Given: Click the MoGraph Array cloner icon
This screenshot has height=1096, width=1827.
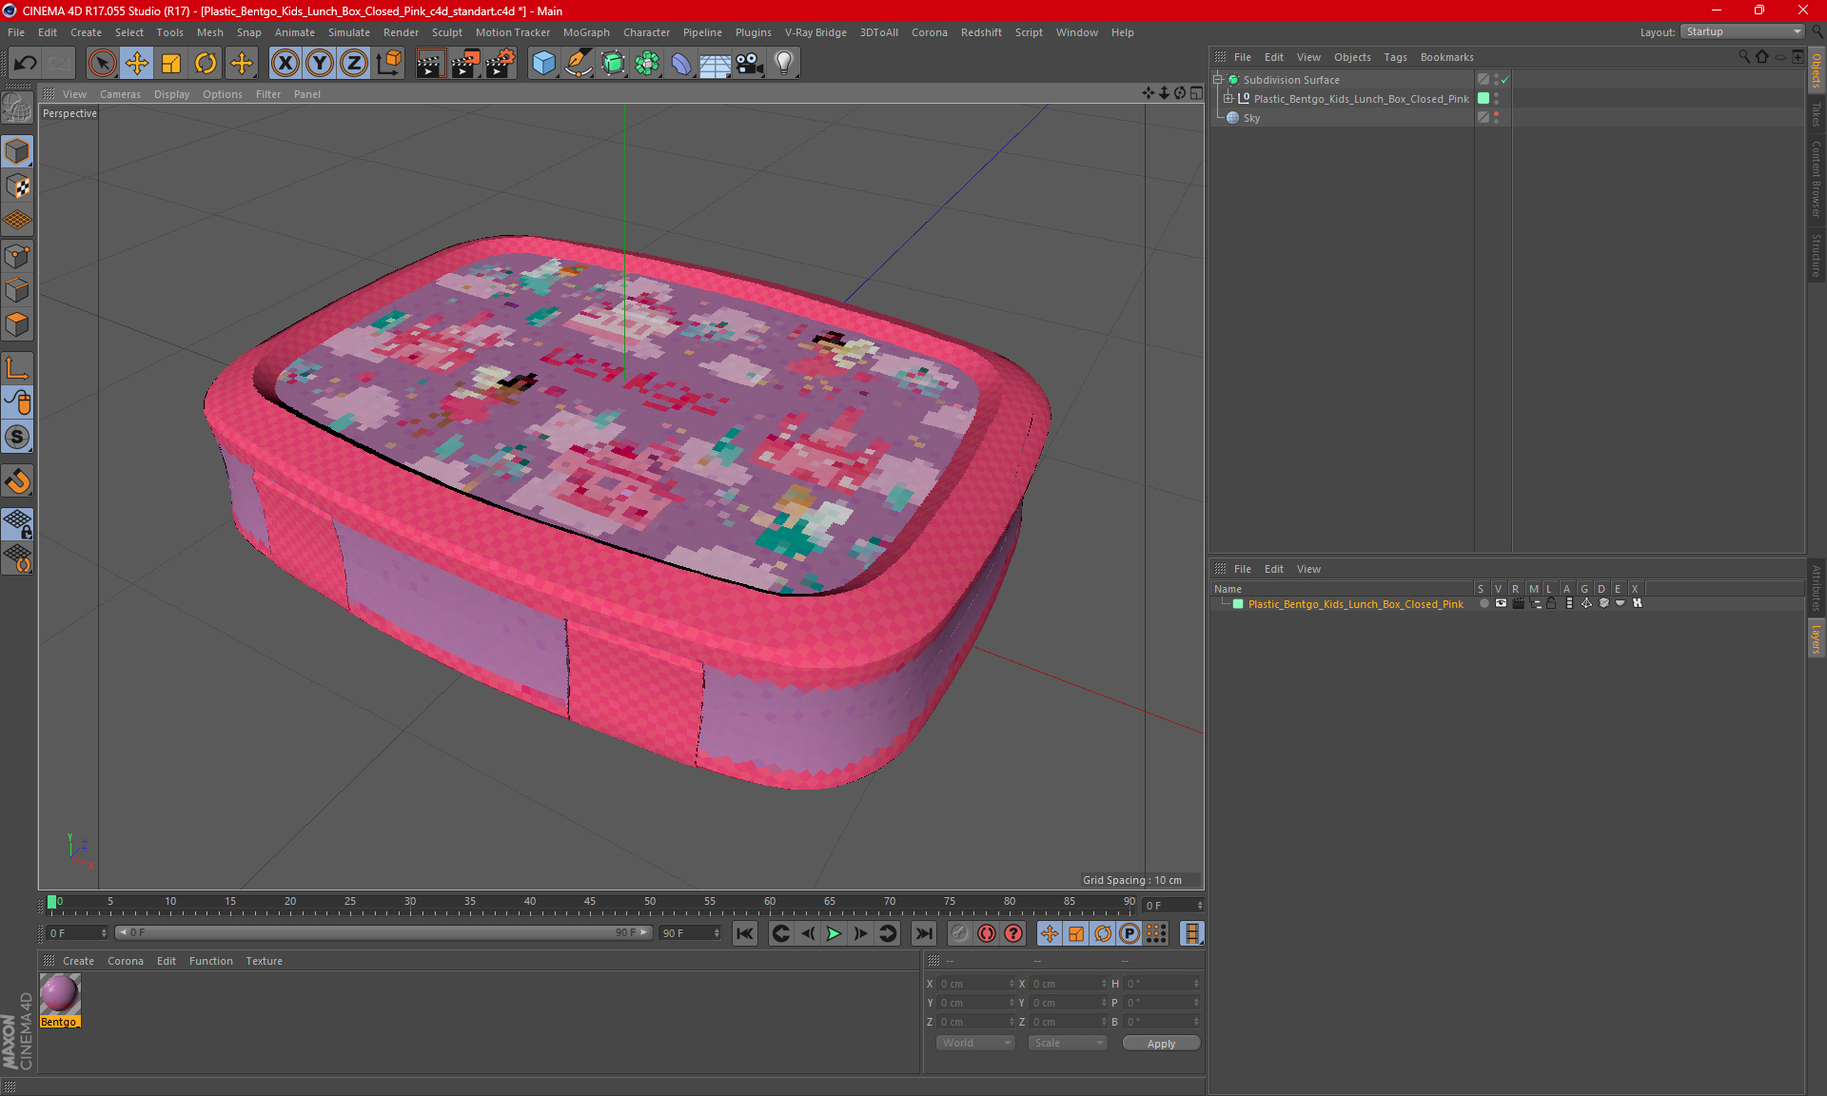Looking at the screenshot, I should (x=647, y=63).
